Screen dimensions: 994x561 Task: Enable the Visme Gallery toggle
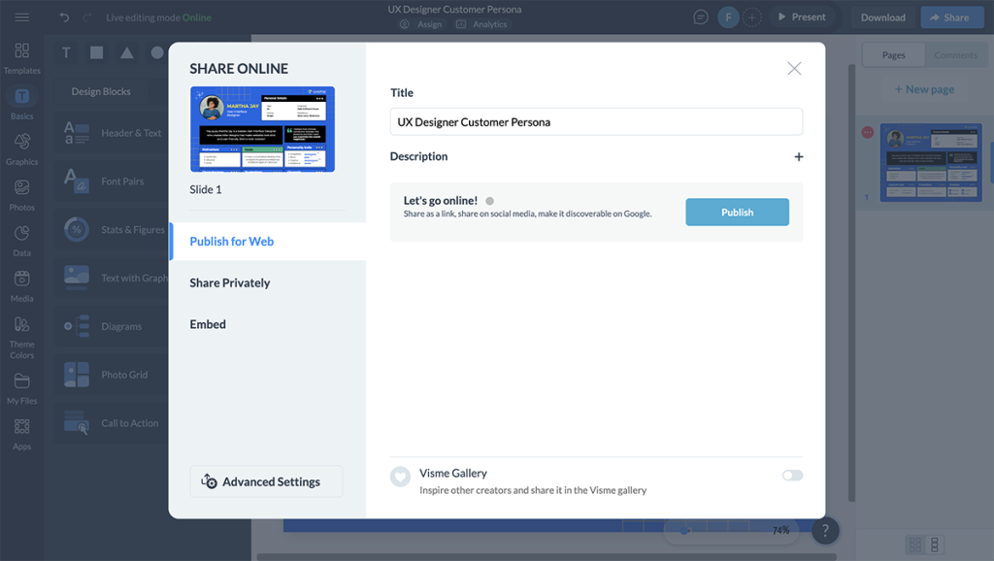(x=792, y=476)
